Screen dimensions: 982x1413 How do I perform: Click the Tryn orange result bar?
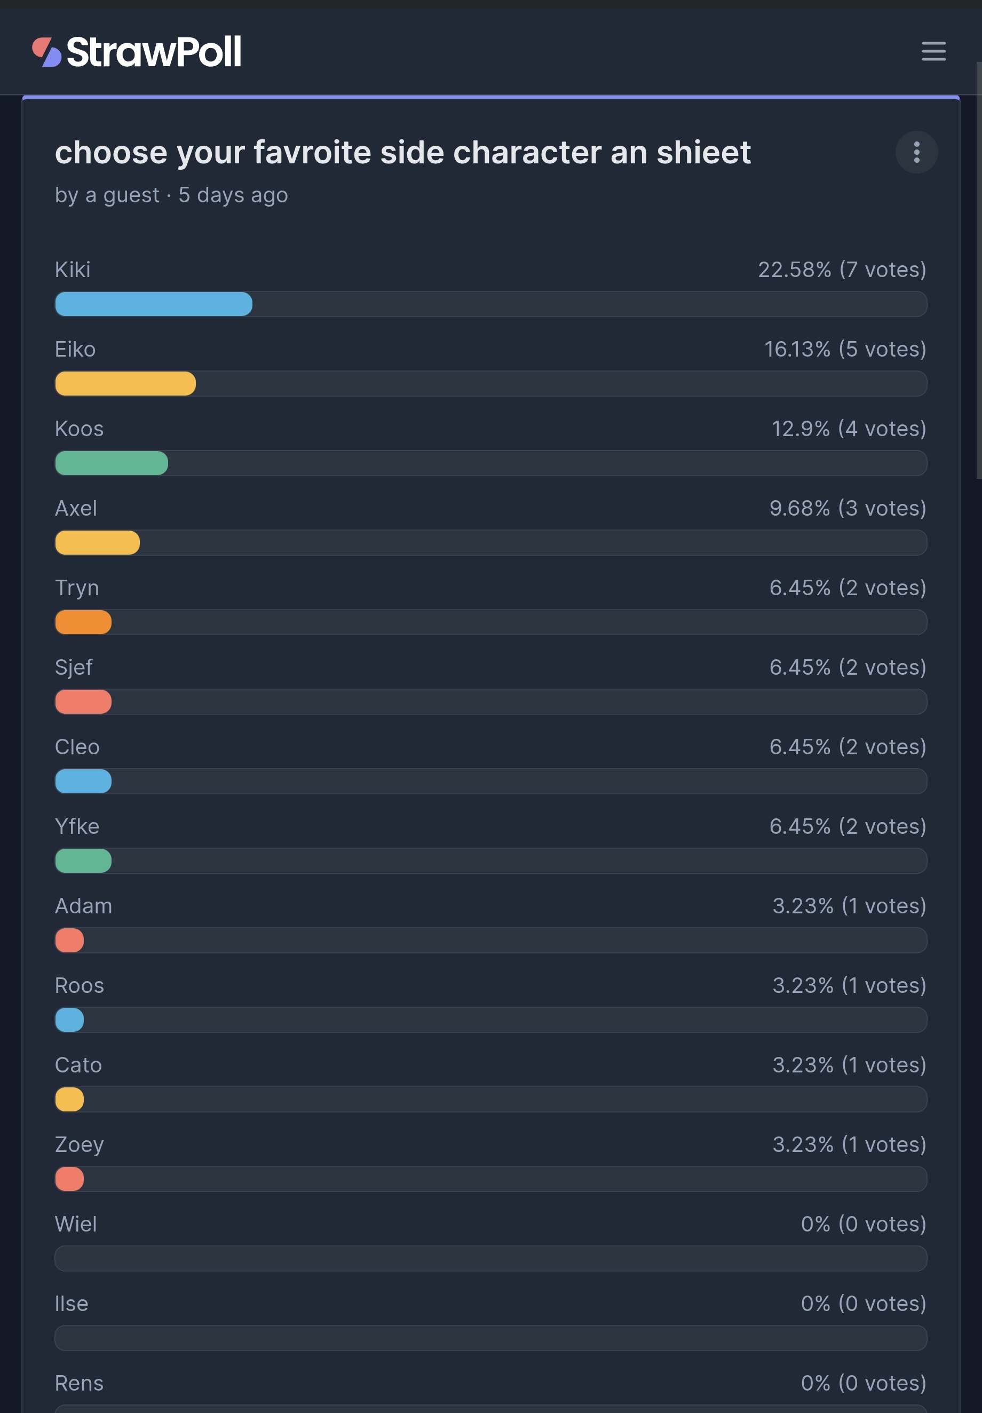pyautogui.click(x=83, y=622)
